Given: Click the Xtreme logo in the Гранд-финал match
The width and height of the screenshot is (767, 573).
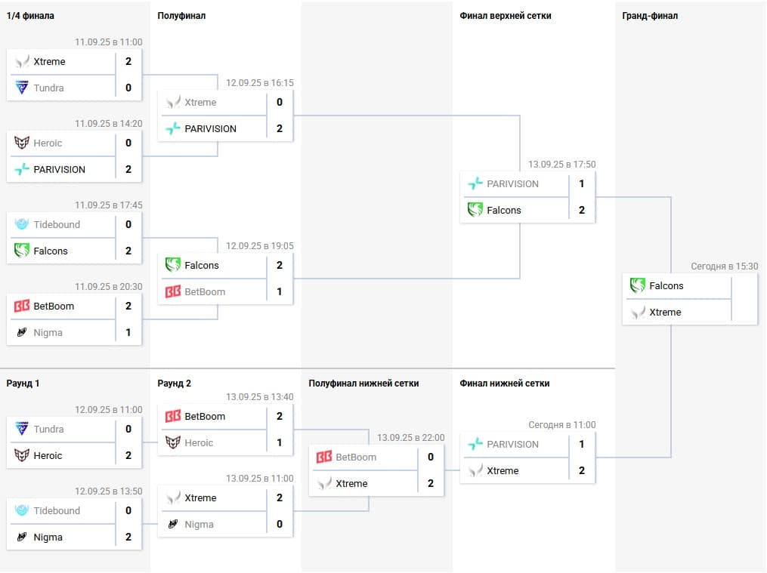Looking at the screenshot, I should point(638,312).
